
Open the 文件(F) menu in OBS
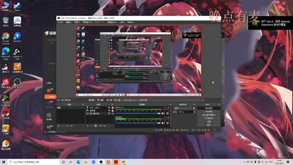point(60,22)
